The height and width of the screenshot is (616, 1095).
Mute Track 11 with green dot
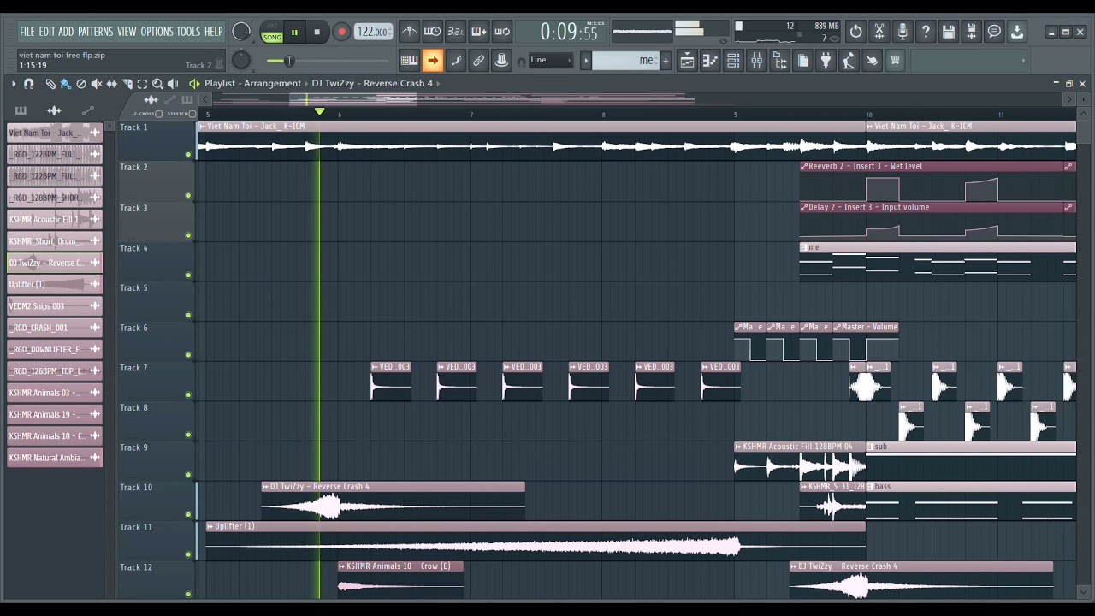coord(188,554)
